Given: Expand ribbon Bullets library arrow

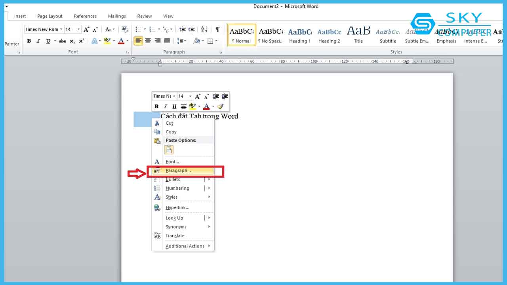Looking at the screenshot, I should (145, 29).
